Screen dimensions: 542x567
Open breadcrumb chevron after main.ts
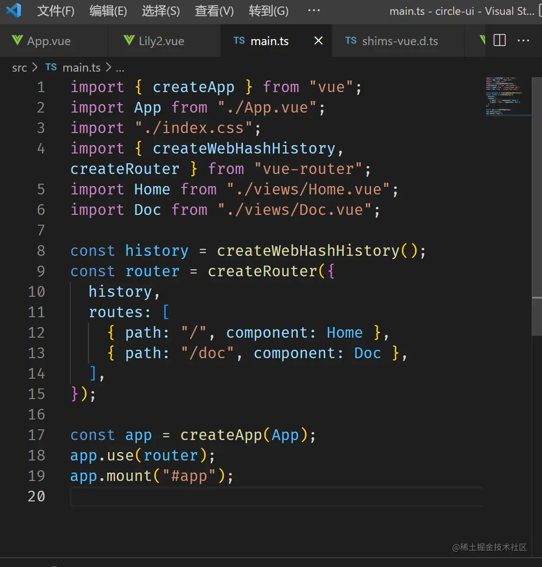[x=108, y=68]
